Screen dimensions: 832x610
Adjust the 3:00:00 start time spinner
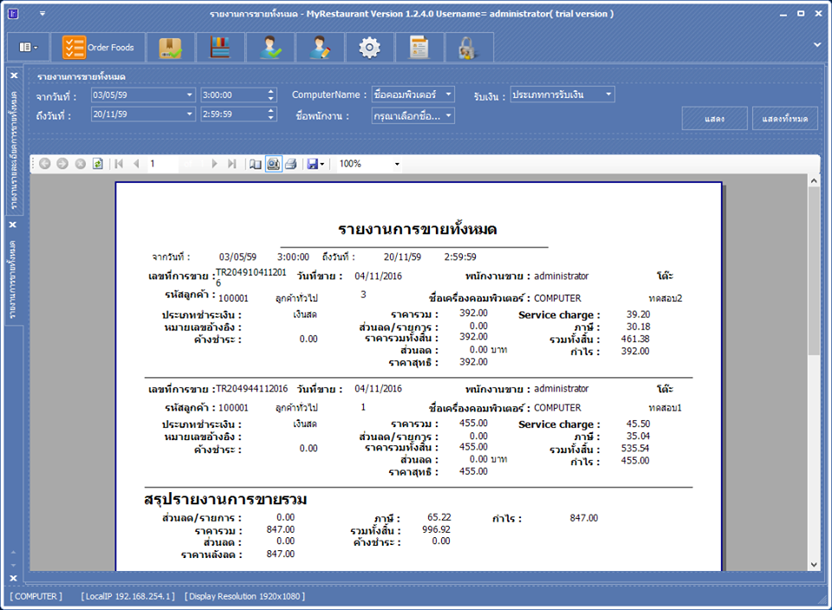click(271, 95)
